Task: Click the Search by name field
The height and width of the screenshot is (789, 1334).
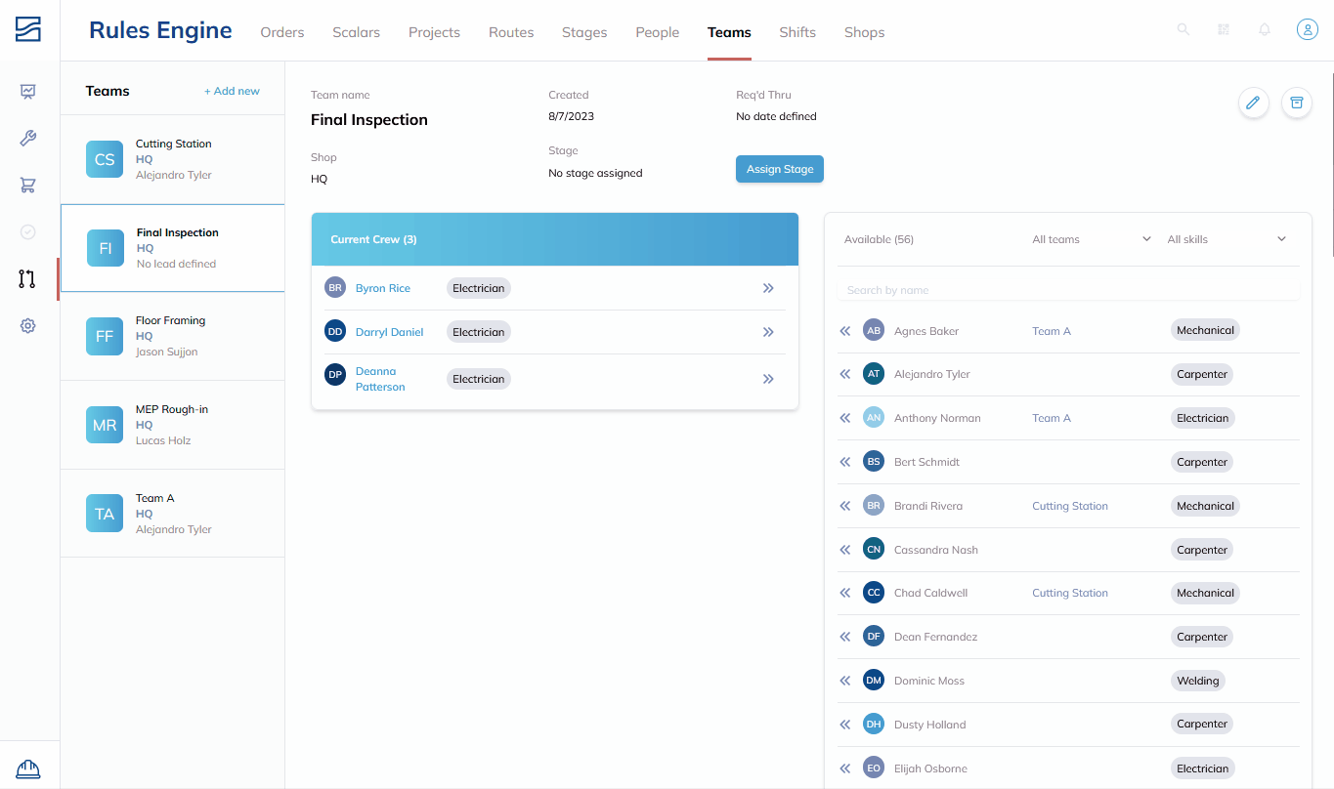Action: (1068, 290)
